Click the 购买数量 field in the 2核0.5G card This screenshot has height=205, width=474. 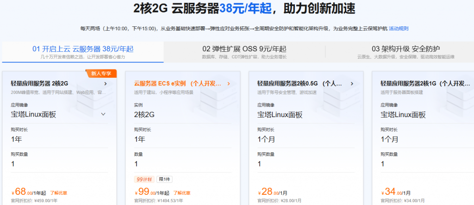(x=306, y=164)
